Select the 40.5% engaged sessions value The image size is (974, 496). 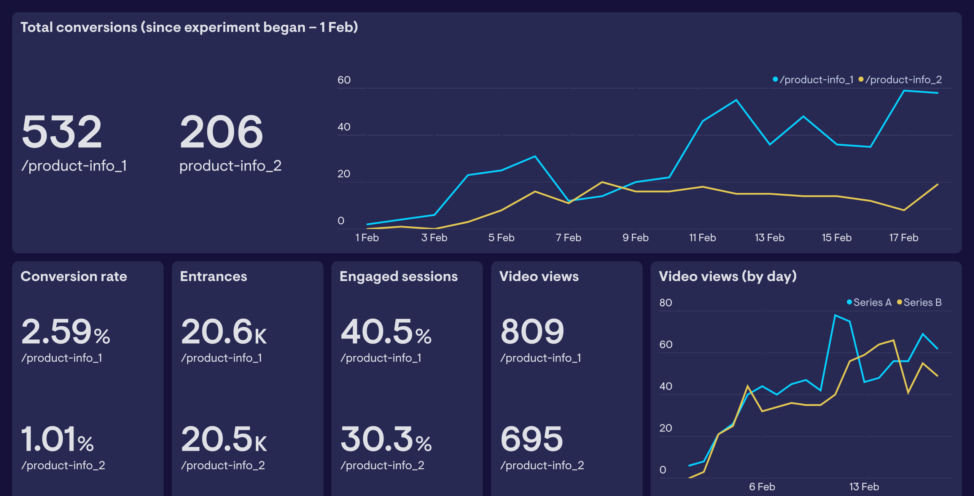pyautogui.click(x=386, y=332)
